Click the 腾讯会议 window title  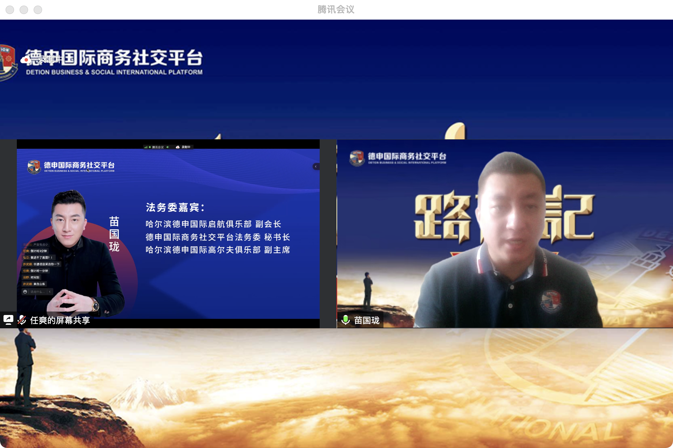pyautogui.click(x=336, y=9)
